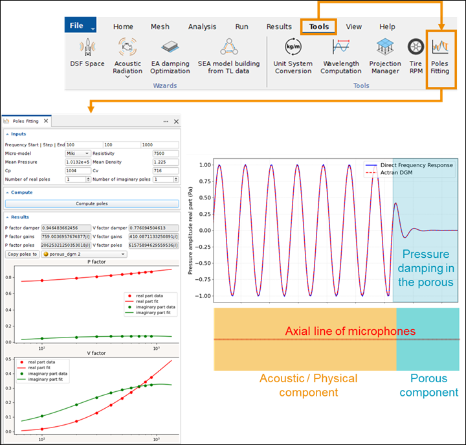The width and height of the screenshot is (466, 445).
Task: Open the Tire RPM tool
Action: [416, 48]
